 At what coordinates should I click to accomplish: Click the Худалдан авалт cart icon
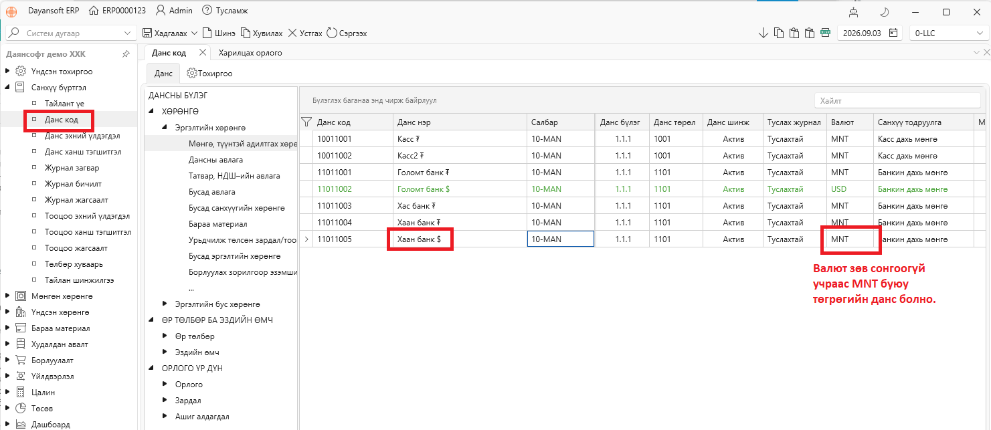click(20, 344)
